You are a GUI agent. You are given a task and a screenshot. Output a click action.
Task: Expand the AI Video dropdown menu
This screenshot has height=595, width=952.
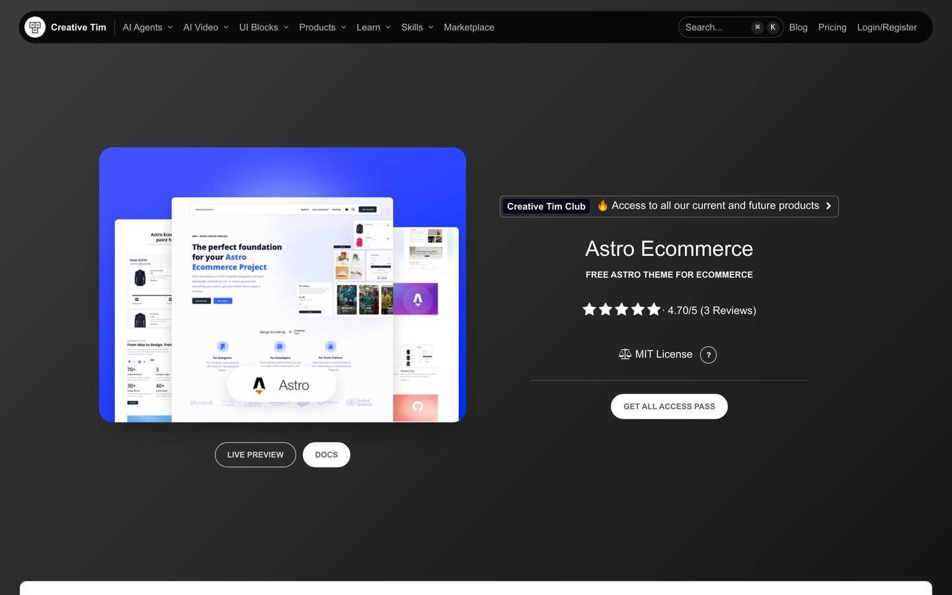pyautogui.click(x=206, y=27)
